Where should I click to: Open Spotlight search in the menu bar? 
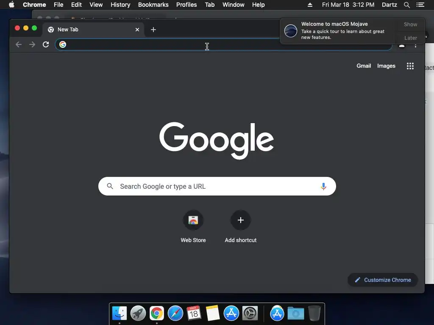point(406,5)
